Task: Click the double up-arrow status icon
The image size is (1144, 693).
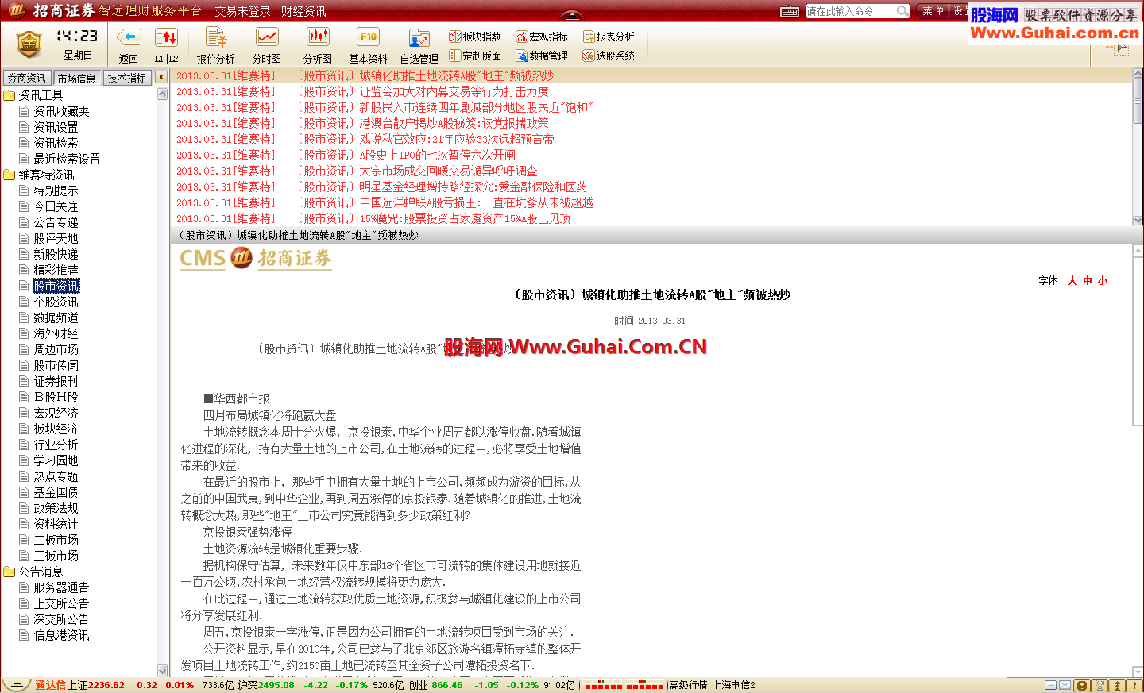Action: click(x=1117, y=685)
